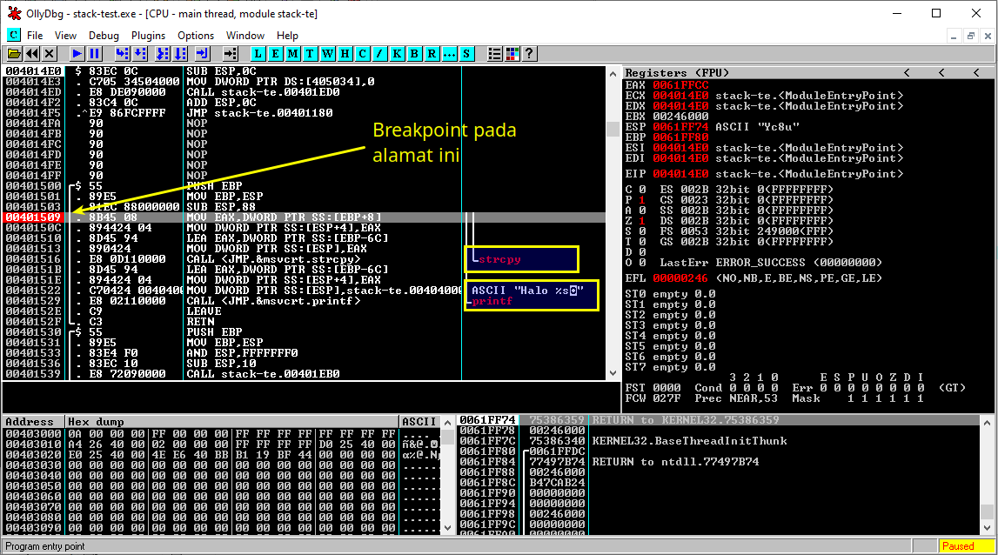Open the Options menu
The image size is (998, 555).
click(196, 36)
